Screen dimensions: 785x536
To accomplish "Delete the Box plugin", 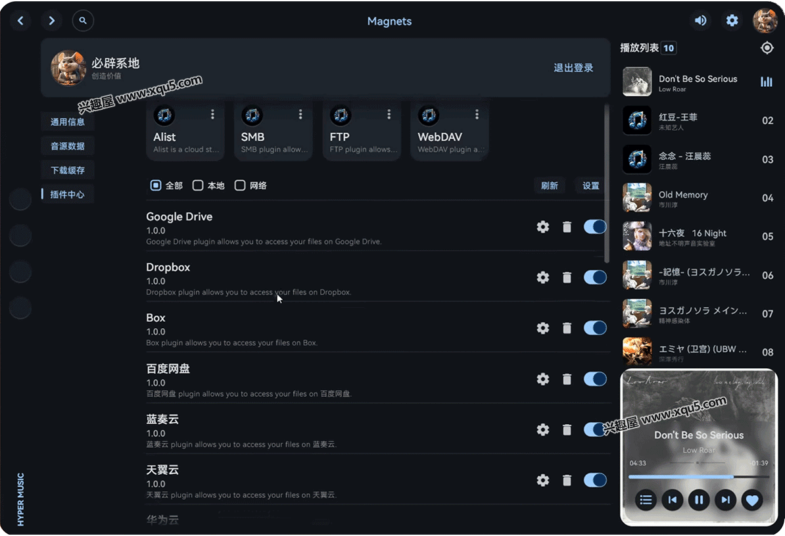I will click(567, 328).
